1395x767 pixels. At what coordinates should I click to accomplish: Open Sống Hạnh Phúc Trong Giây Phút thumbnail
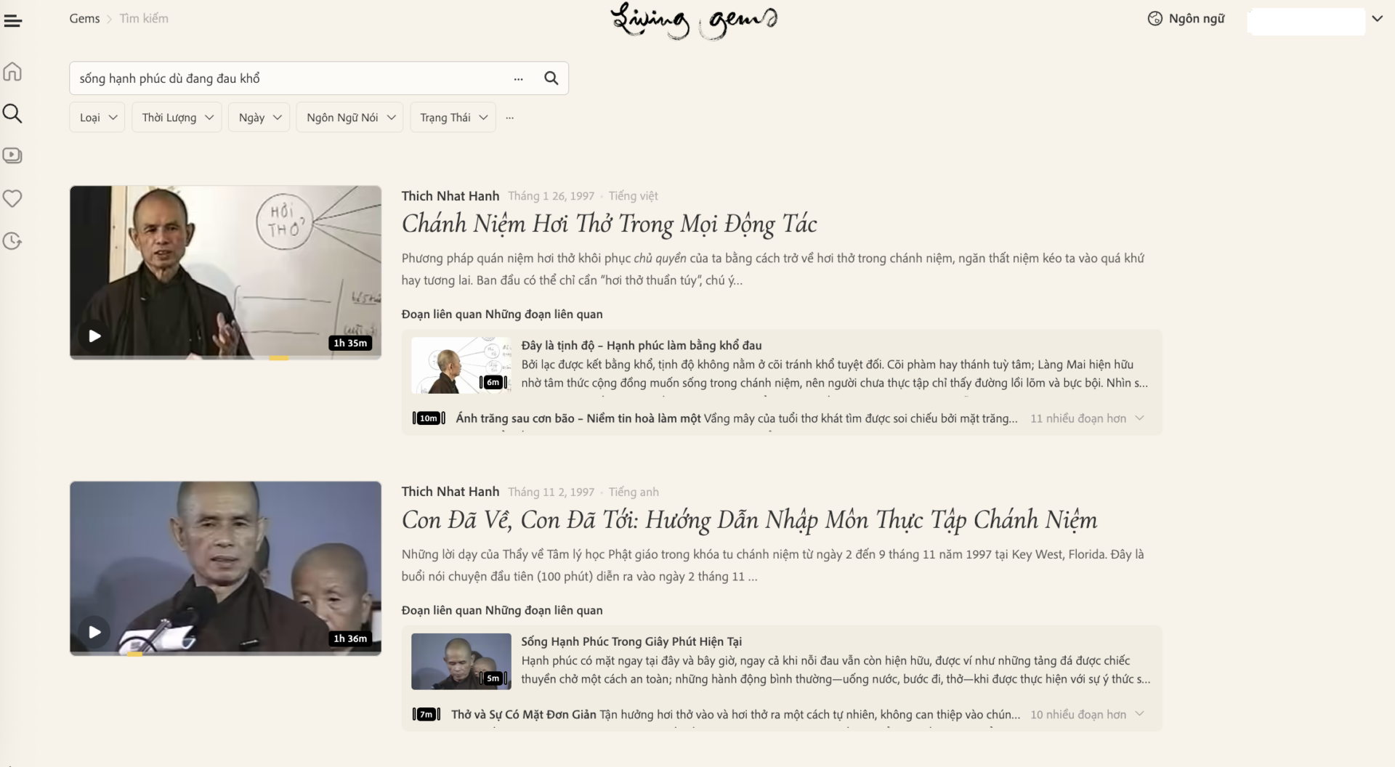461,661
